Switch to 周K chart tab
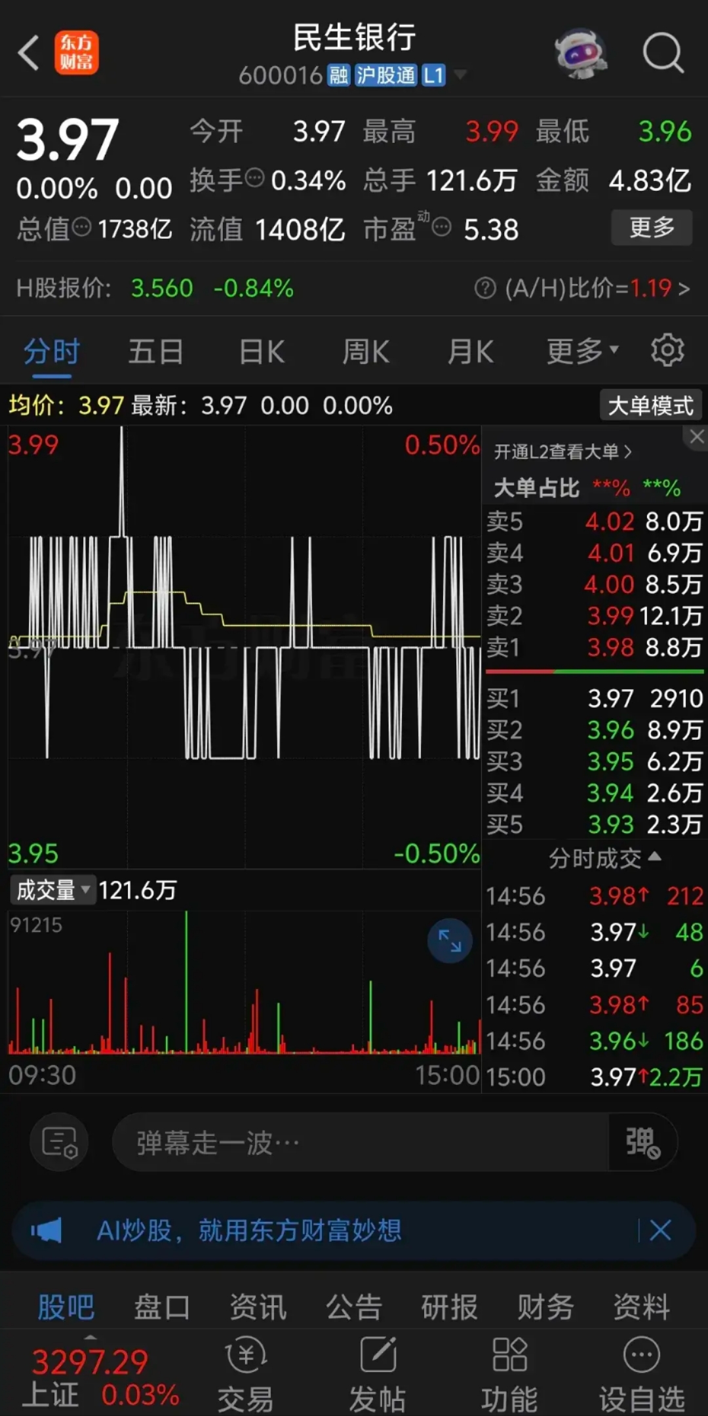The image size is (708, 1416). (366, 352)
